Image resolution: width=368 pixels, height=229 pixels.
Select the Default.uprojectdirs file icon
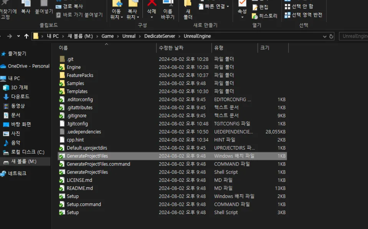point(62,148)
